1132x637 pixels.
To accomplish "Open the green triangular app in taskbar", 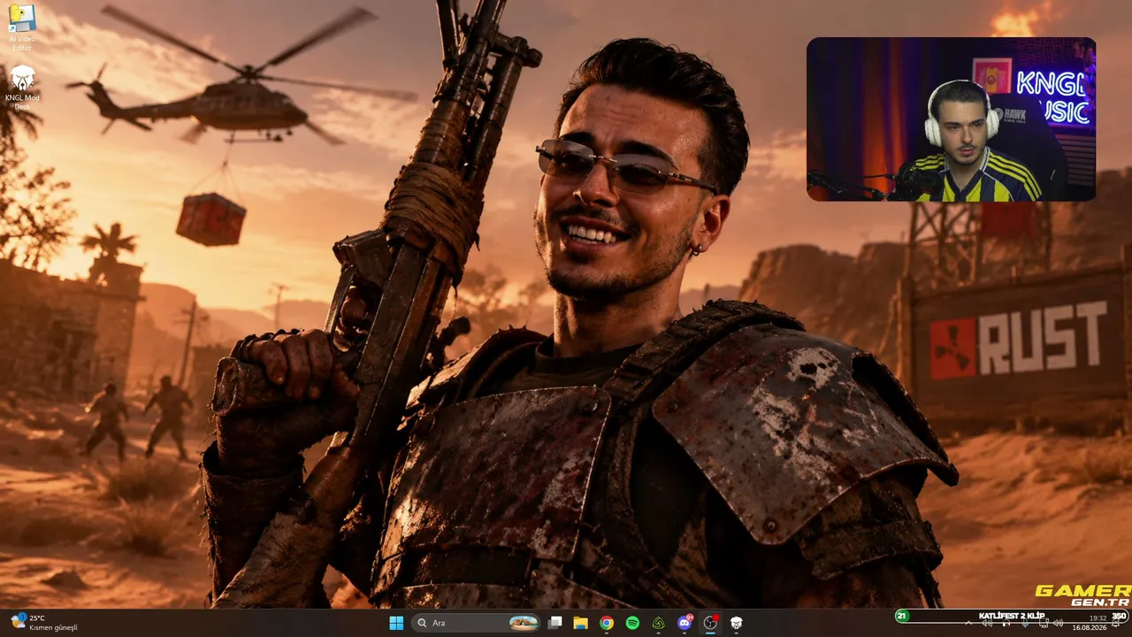I will coord(659,623).
